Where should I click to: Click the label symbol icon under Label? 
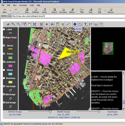[x=10, y=33]
